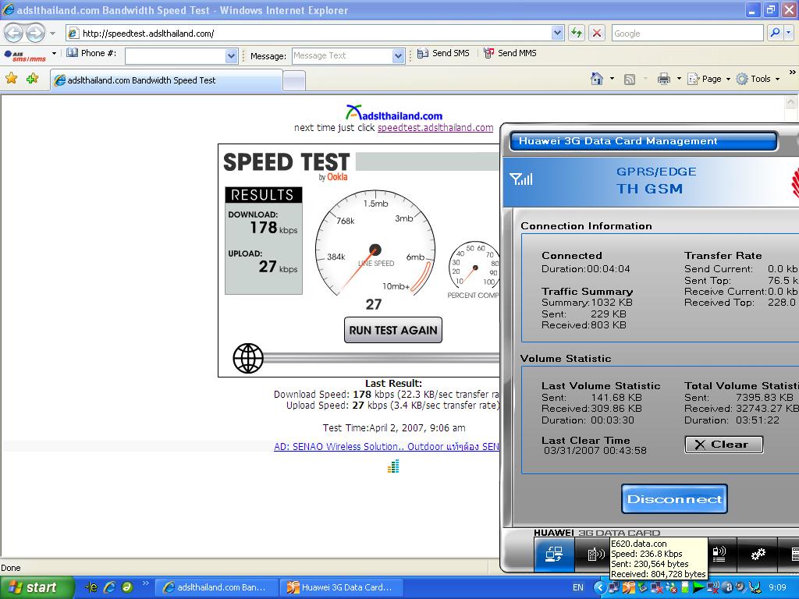The image size is (799, 599).
Task: Click the Google search box
Action: 687,34
